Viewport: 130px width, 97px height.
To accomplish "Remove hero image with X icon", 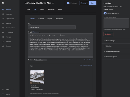I will pos(42,72).
